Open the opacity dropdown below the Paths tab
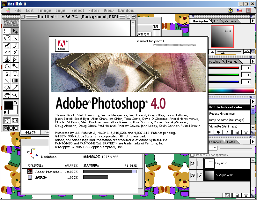The image size is (257, 200). pos(215,148)
